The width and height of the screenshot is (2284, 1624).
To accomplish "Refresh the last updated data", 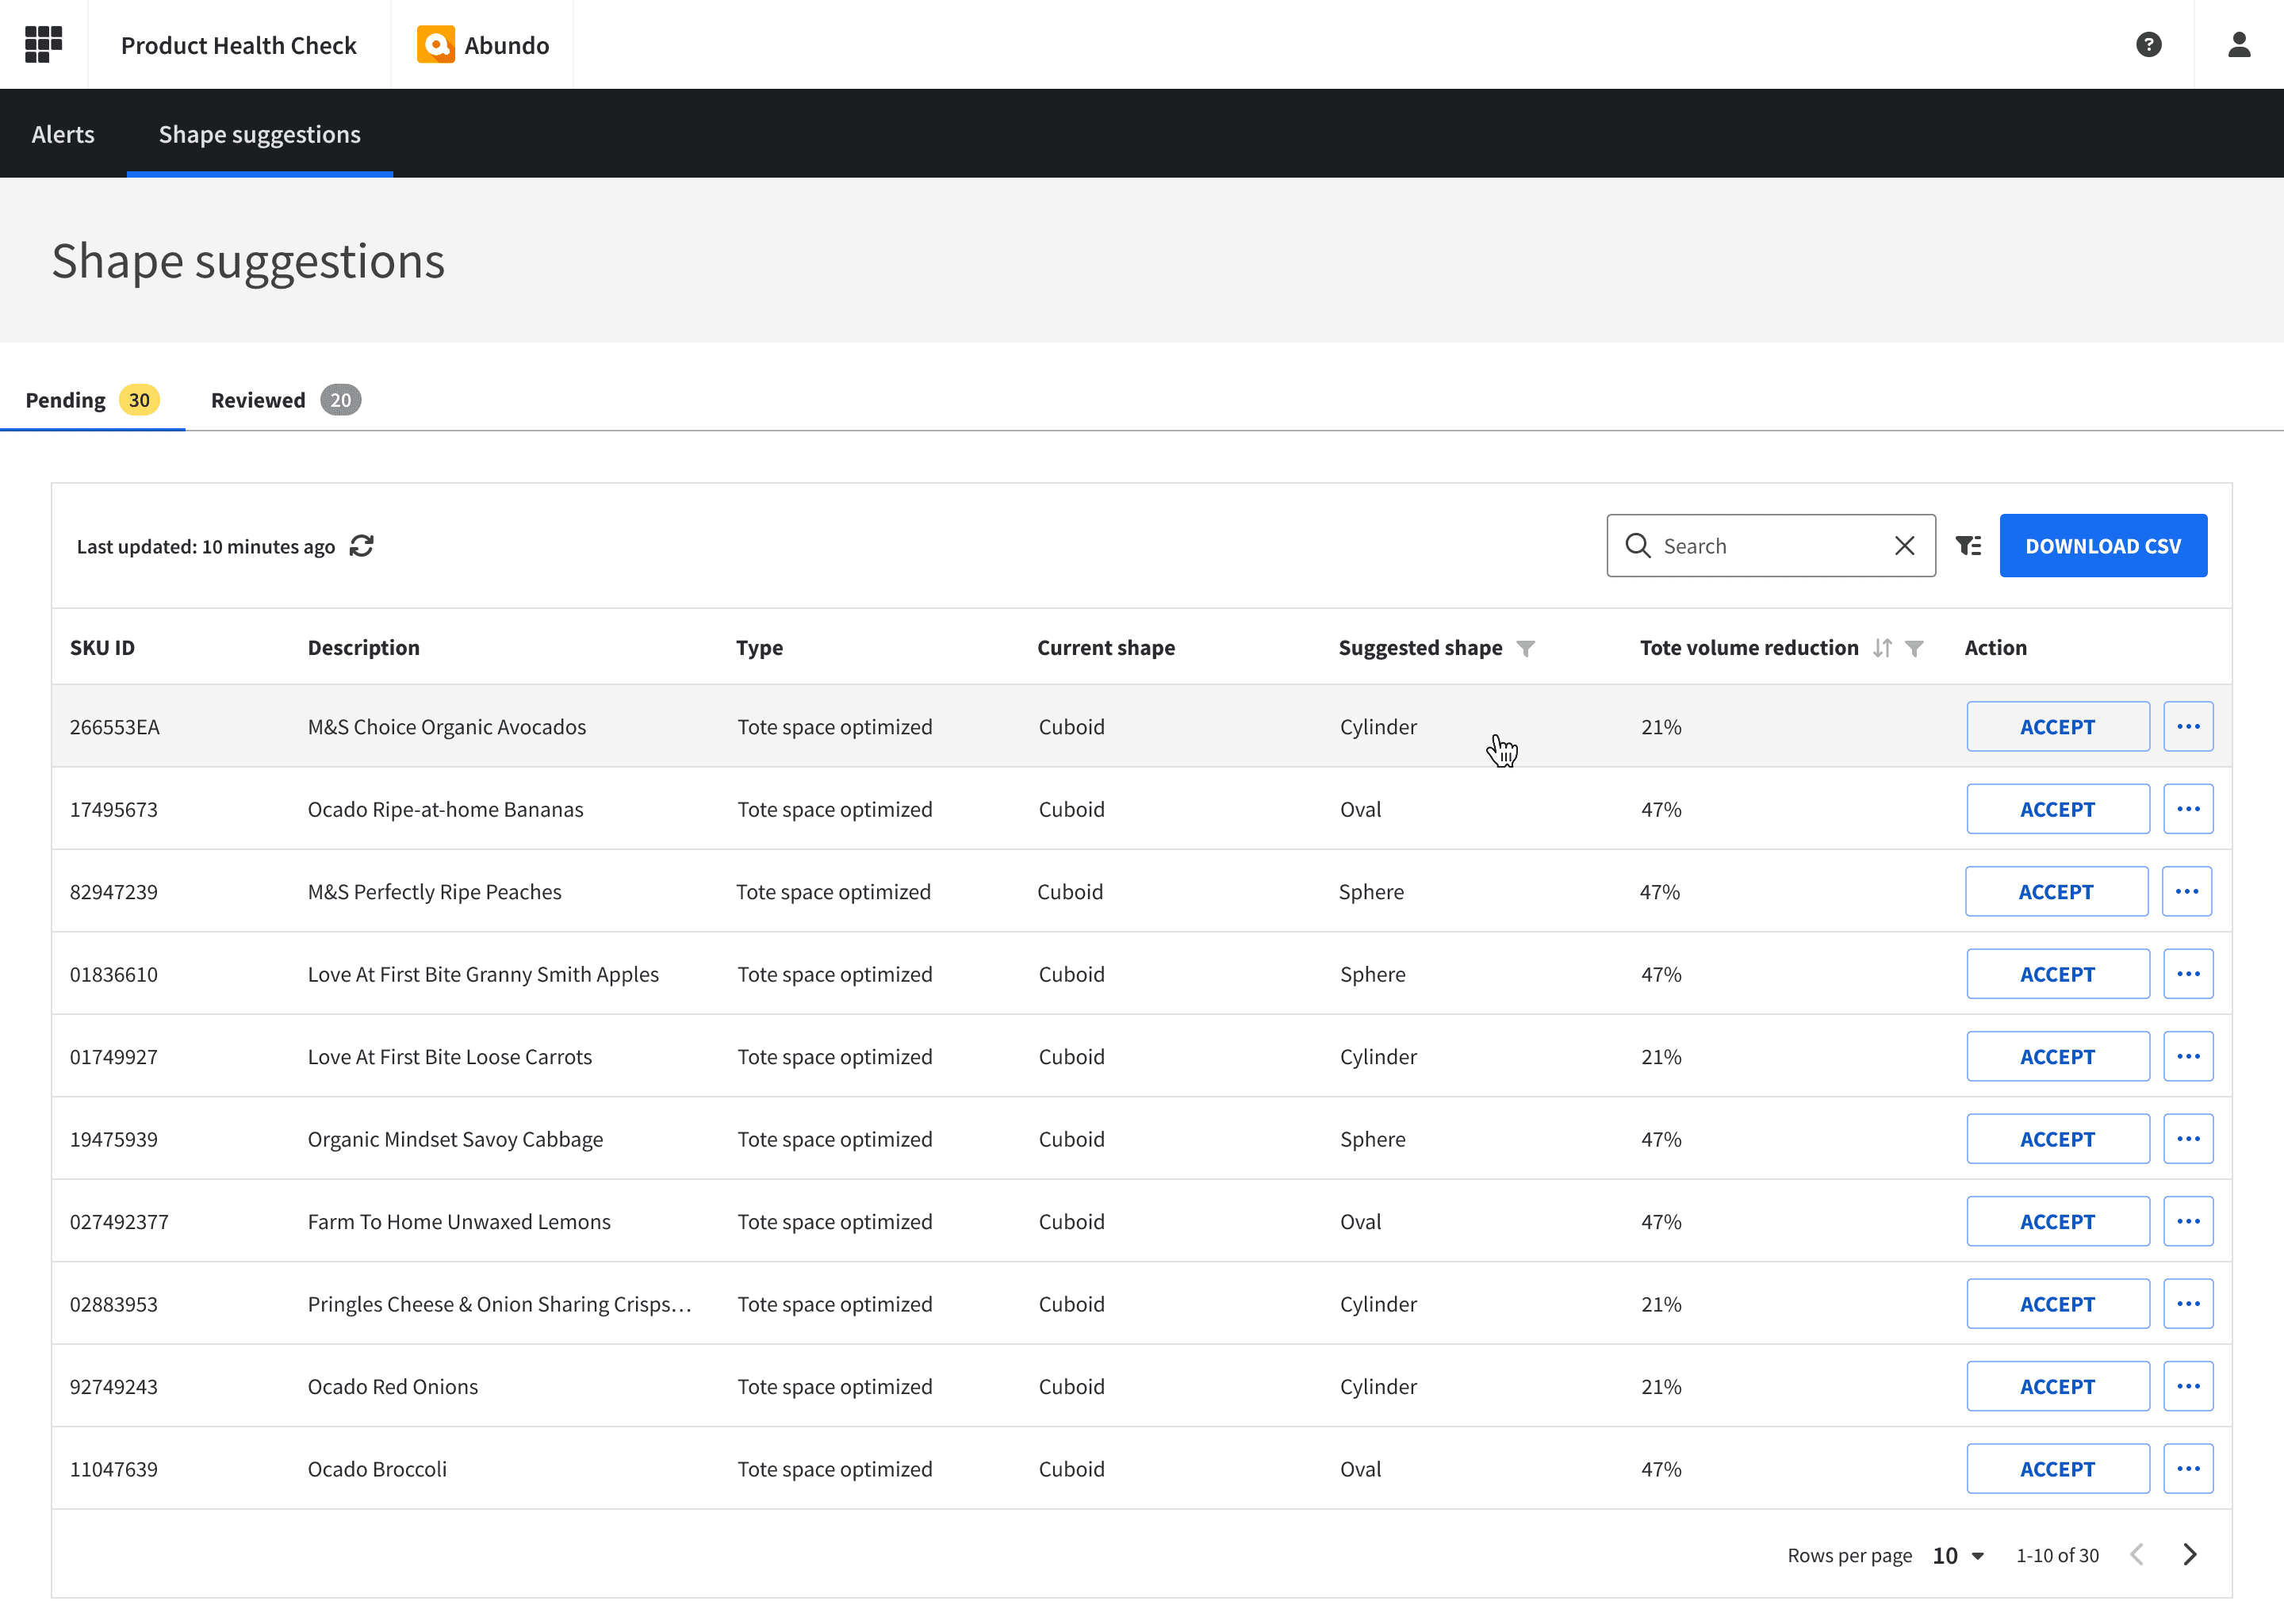I will [x=361, y=546].
